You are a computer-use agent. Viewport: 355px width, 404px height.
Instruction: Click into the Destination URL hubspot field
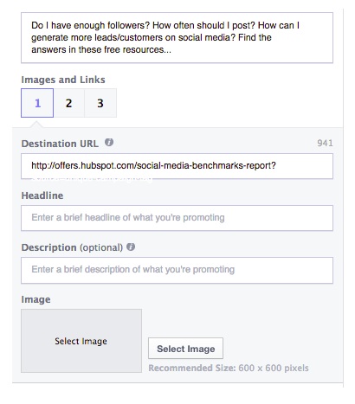click(x=177, y=166)
